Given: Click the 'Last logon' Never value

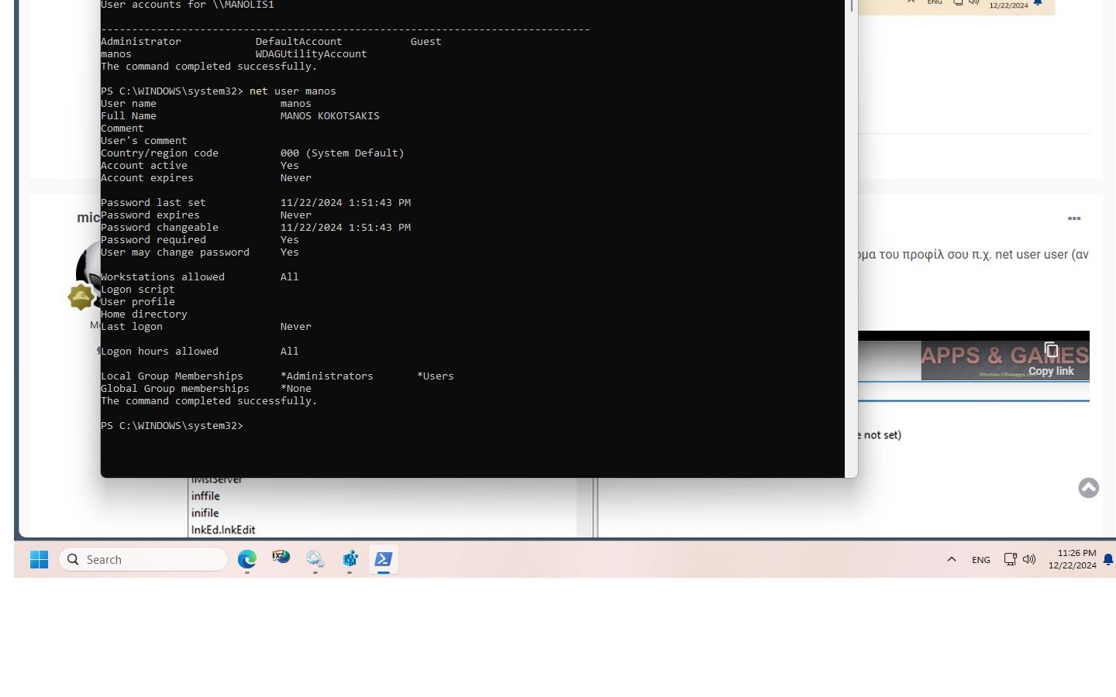Looking at the screenshot, I should 296,327.
